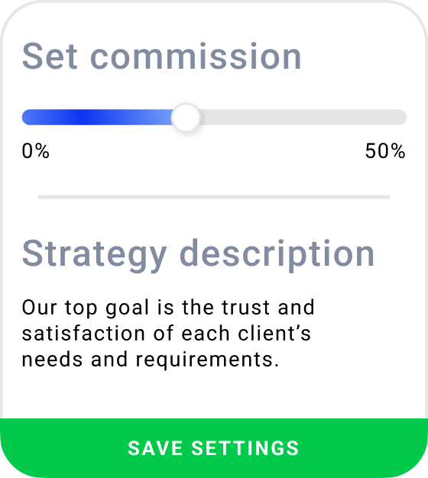Click the far right end of the slider track
Image resolution: width=428 pixels, height=478 pixels.
[402, 118]
